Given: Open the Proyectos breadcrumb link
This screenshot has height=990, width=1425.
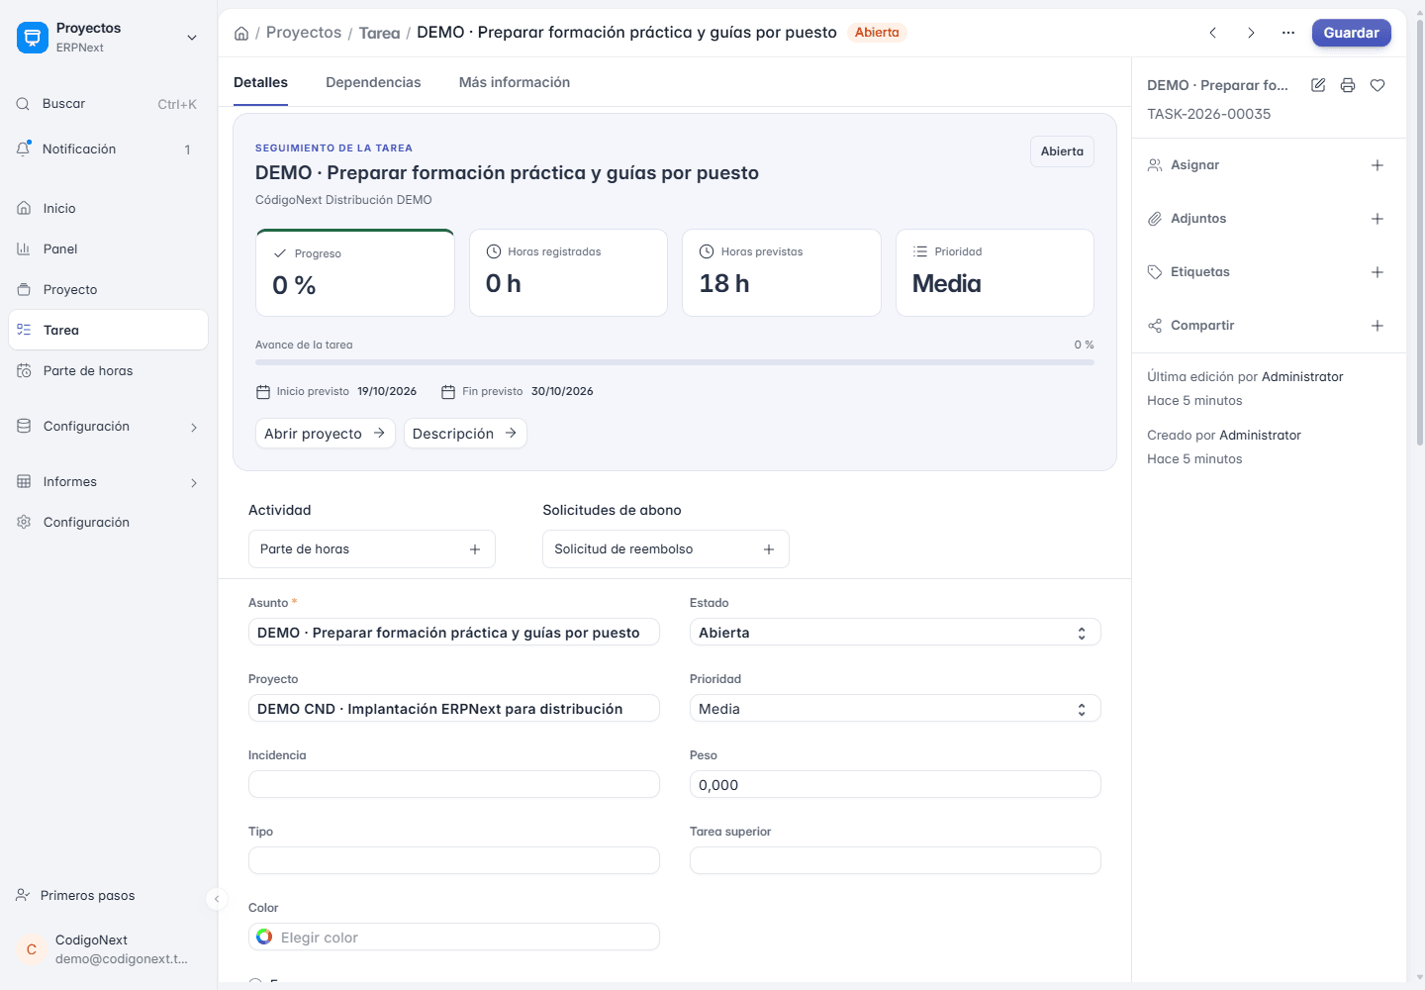Looking at the screenshot, I should (304, 33).
